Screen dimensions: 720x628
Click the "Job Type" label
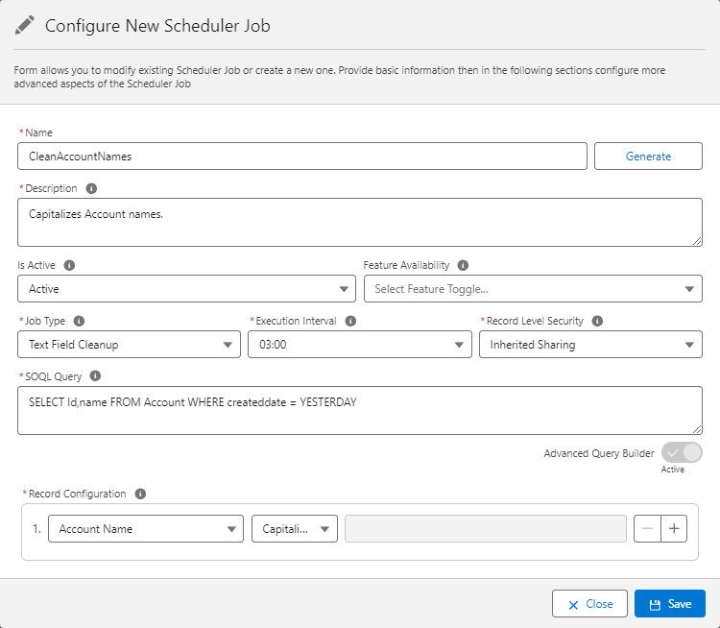45,321
